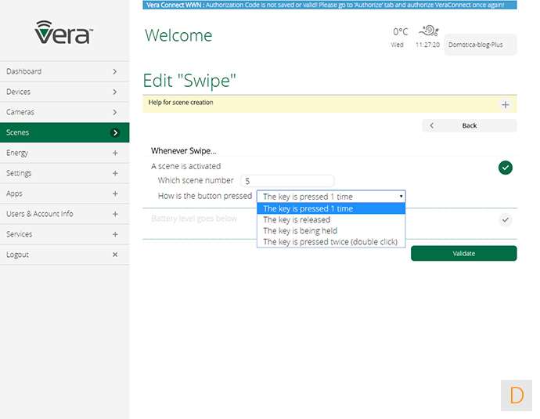Click the snail weather icon in header
This screenshot has width=540, height=419.
(428, 31)
